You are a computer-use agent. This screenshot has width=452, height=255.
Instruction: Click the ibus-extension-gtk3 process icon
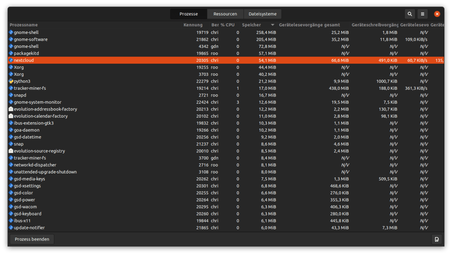[11, 123]
